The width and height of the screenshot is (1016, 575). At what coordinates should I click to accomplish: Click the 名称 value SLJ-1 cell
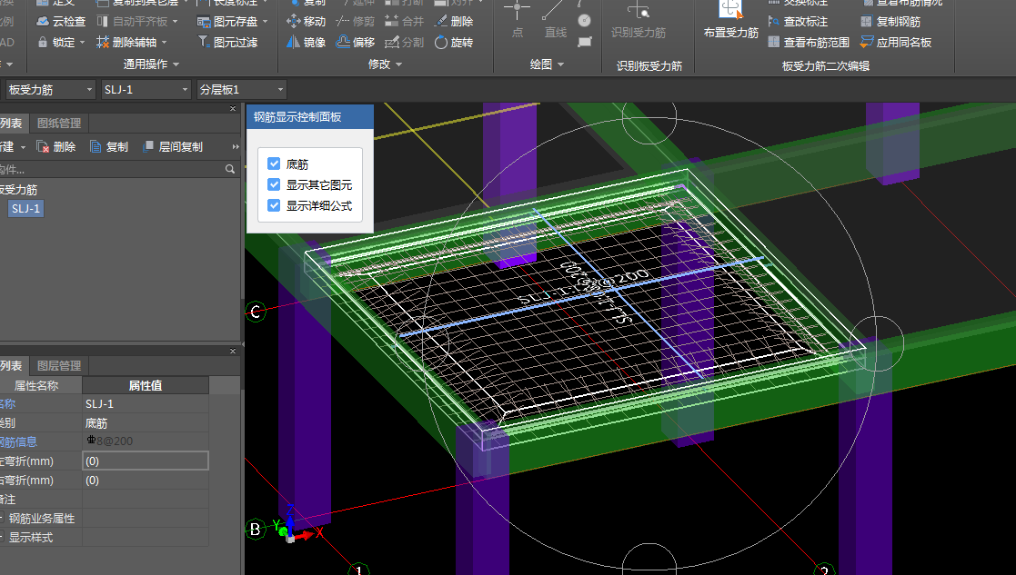point(146,403)
